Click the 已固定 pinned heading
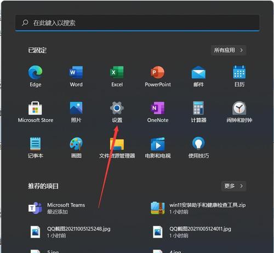This screenshot has width=274, height=253. [37, 50]
